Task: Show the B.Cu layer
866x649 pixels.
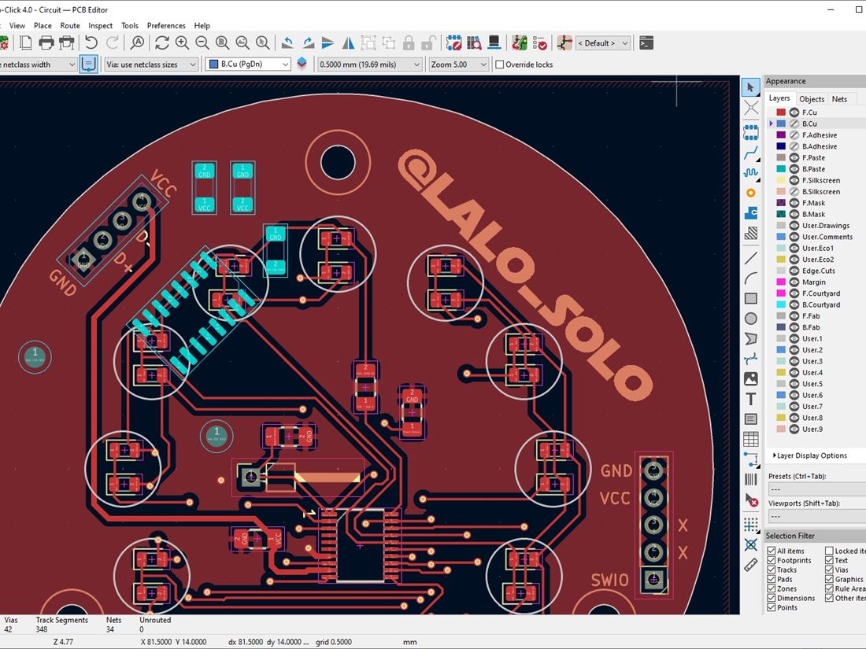Action: [794, 124]
